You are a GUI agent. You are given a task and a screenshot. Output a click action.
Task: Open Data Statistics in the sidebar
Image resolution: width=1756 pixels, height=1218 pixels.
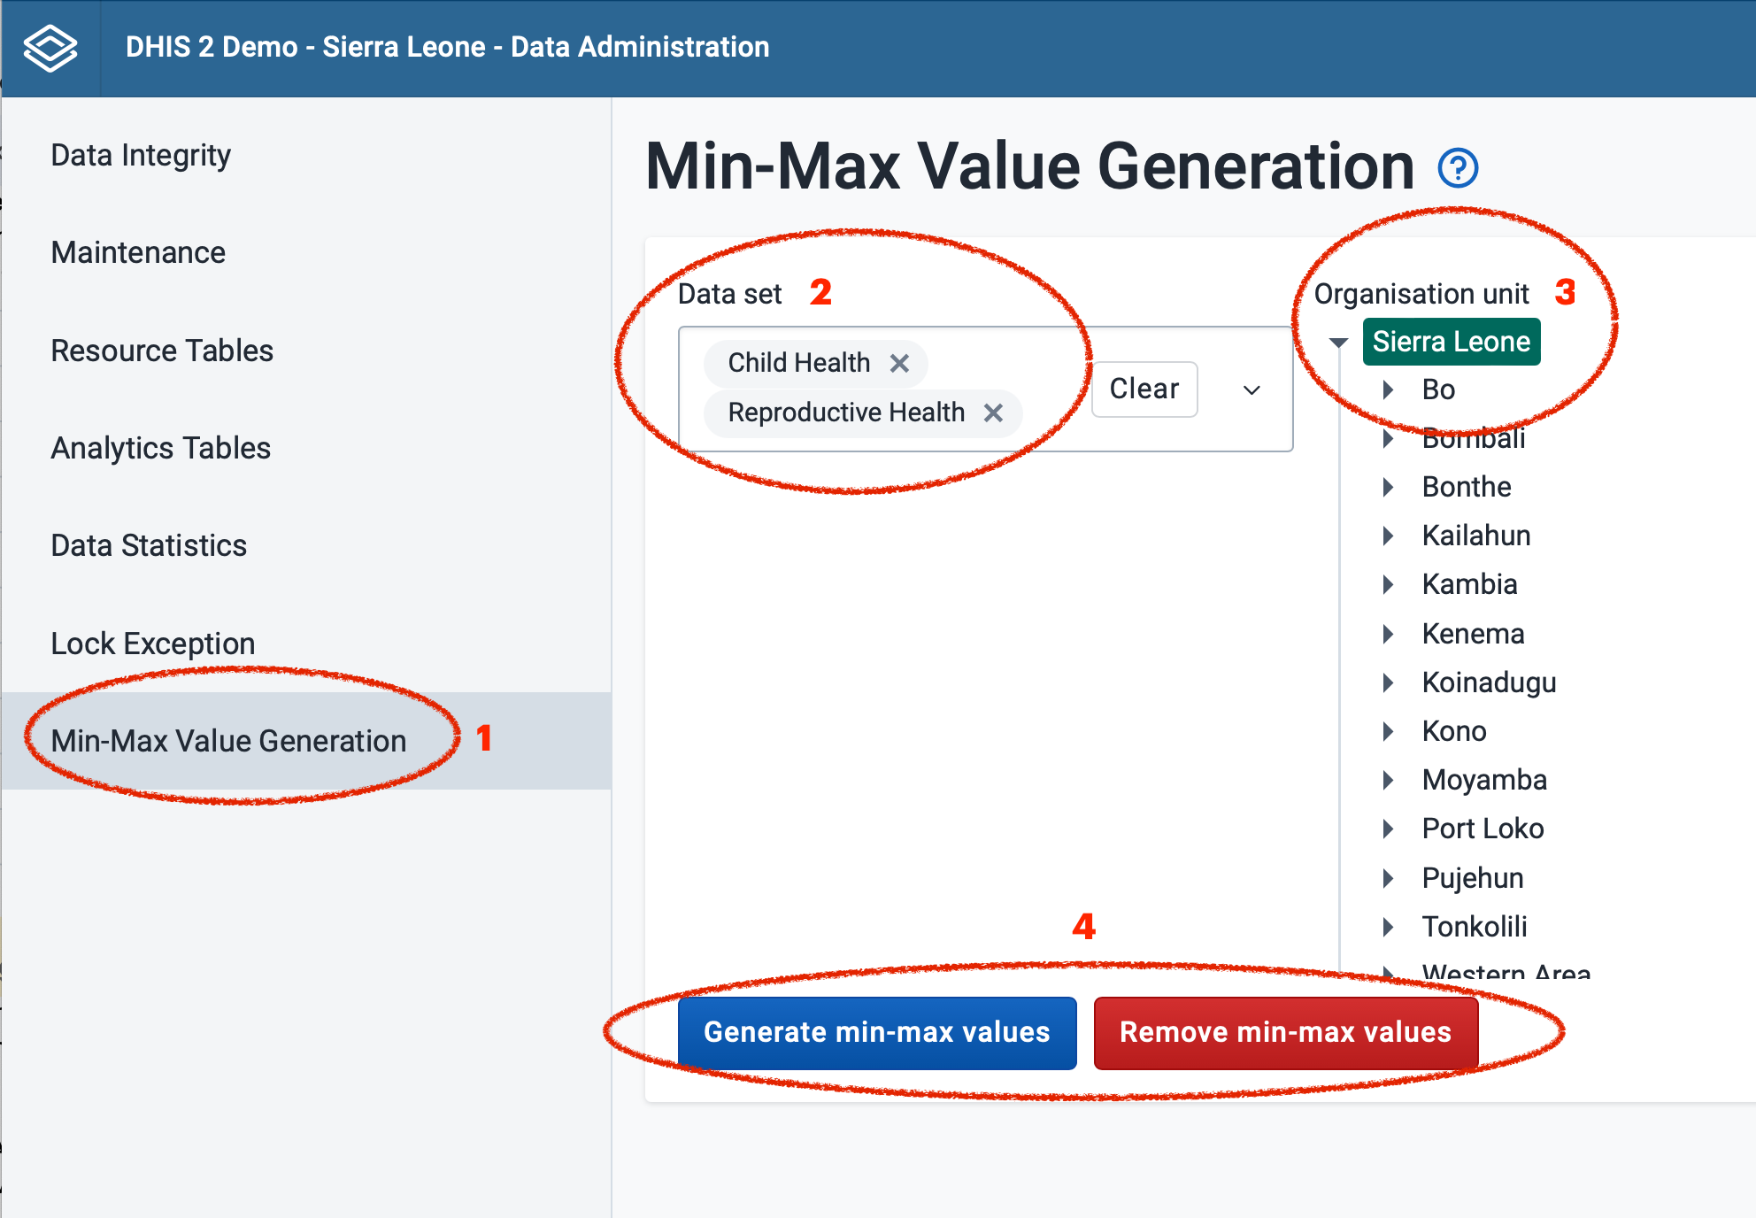(x=306, y=545)
